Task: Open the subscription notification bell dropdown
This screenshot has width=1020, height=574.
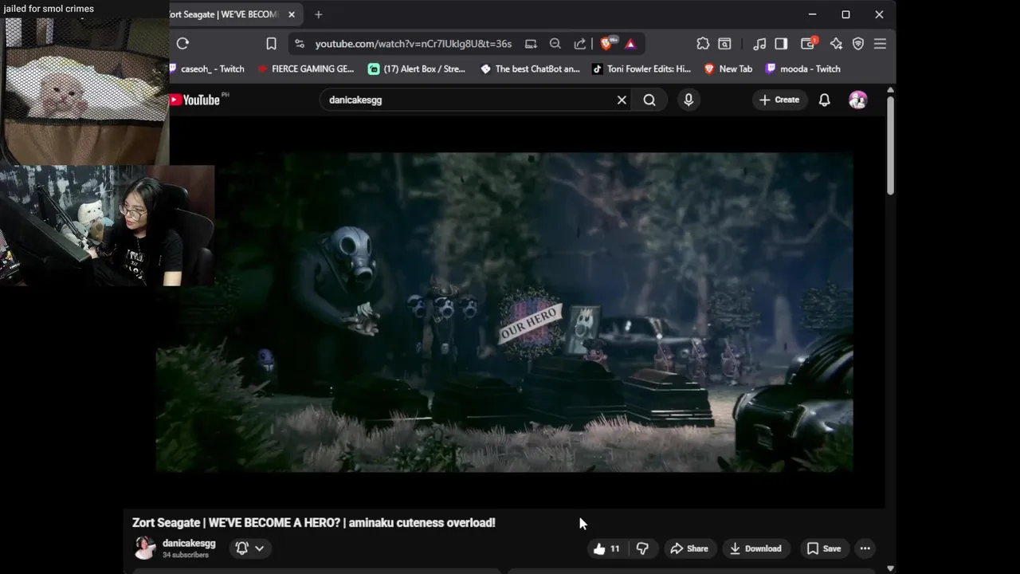Action: click(x=249, y=548)
